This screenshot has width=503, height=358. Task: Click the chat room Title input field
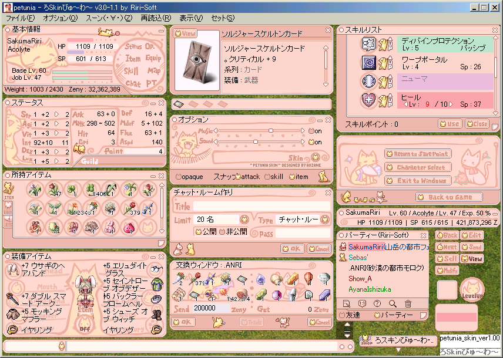(x=261, y=206)
